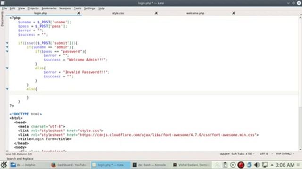The width and height of the screenshot is (302, 169).
Task: Switch to the style.css tab
Action: pos(118,13)
